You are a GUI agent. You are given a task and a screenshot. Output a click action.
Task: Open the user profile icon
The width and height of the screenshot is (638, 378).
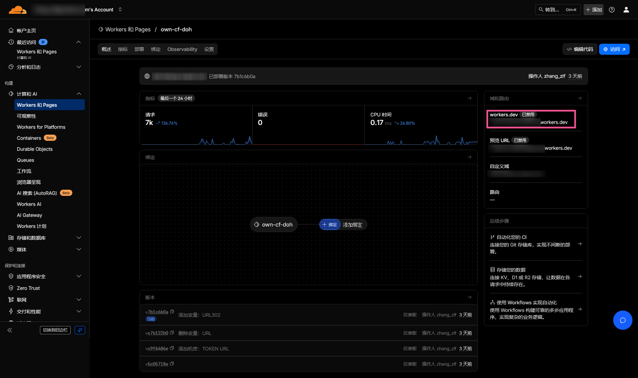tap(626, 10)
